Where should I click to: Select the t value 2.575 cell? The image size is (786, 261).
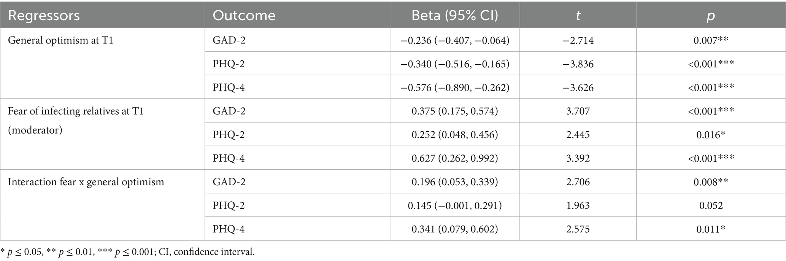click(578, 229)
